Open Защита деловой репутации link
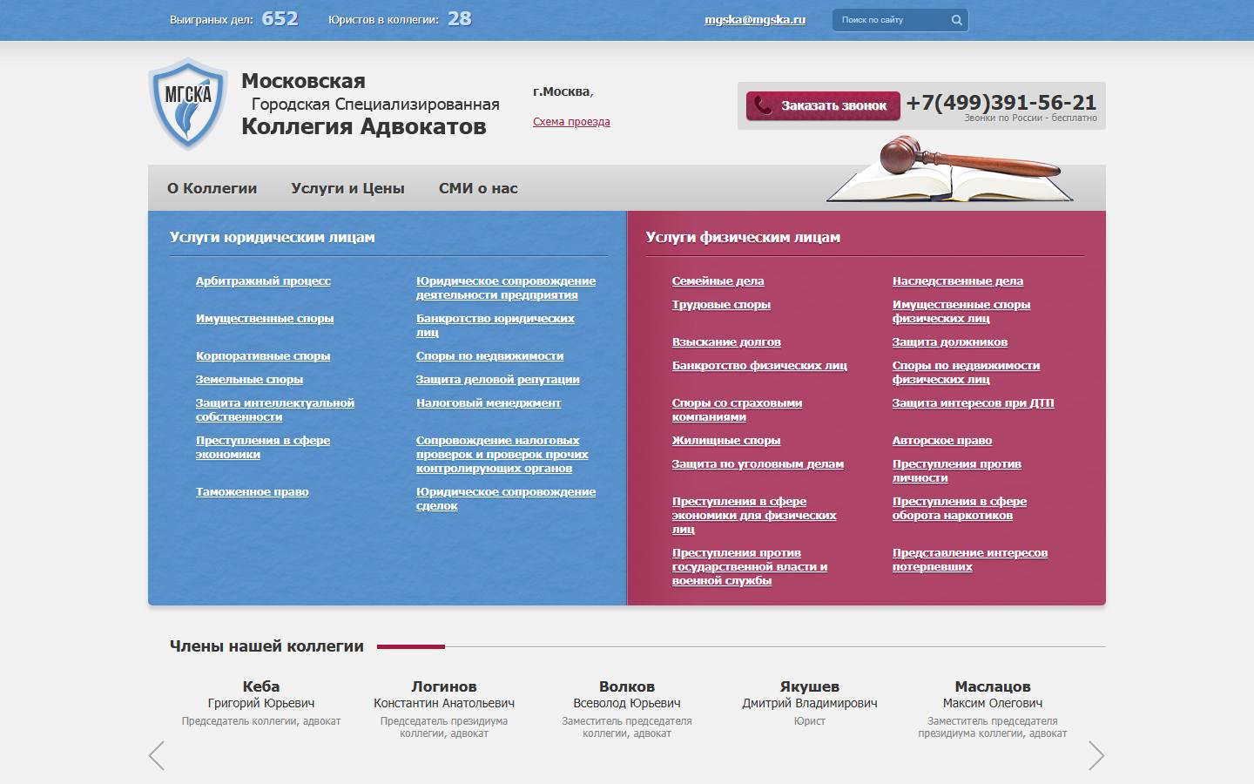 point(497,379)
